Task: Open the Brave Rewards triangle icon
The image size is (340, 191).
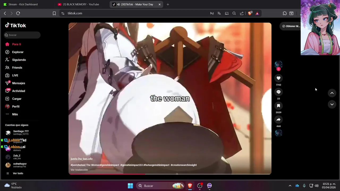Action: click(x=257, y=13)
